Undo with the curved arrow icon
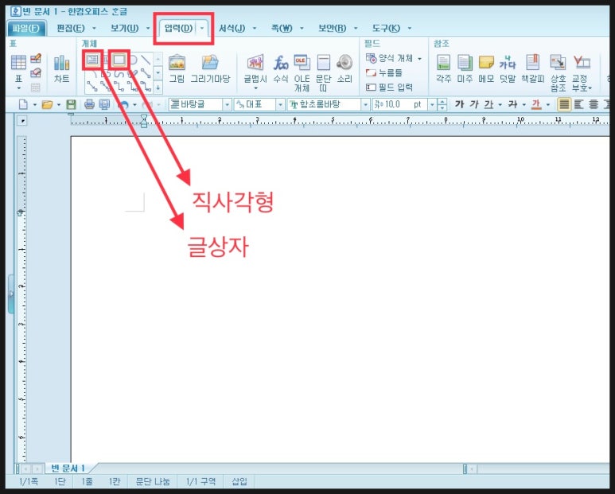615x494 pixels. pos(124,104)
